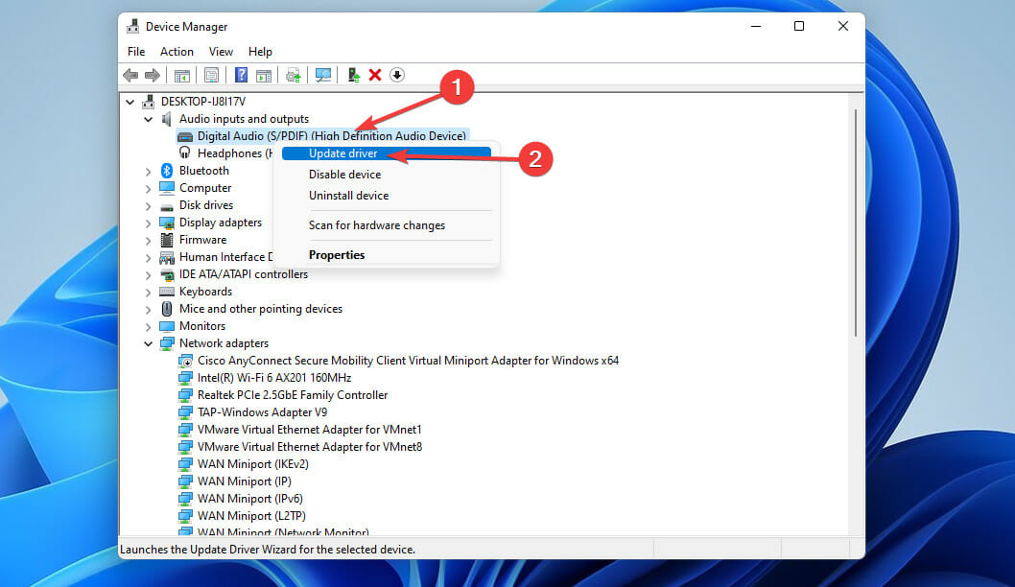Select Intel(R) Wi-Fi 6 AX201 160MHz adapter

click(274, 378)
